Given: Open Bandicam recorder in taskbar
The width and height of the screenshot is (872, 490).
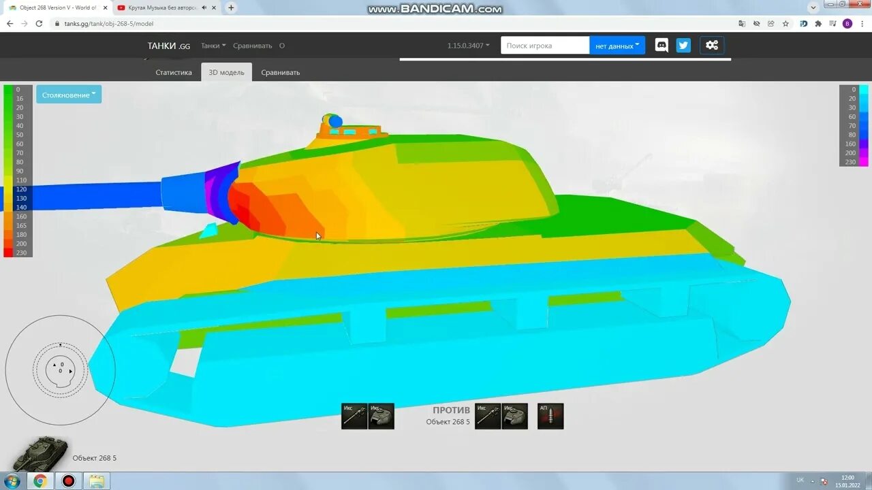Looking at the screenshot, I should click(x=68, y=481).
